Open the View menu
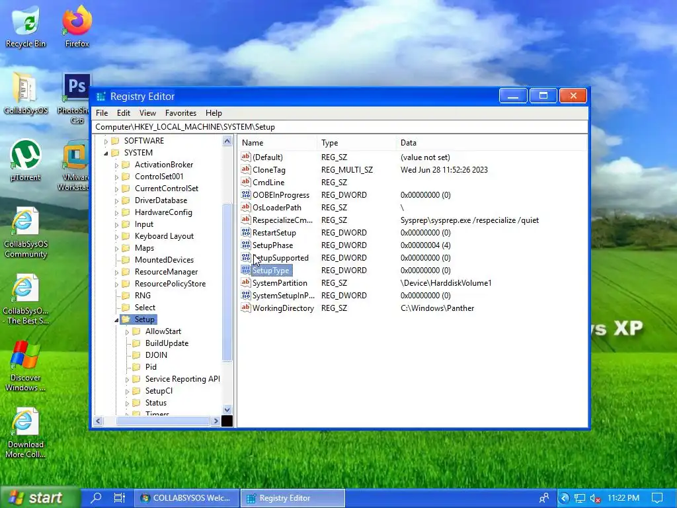This screenshot has height=508, width=677. tap(147, 112)
